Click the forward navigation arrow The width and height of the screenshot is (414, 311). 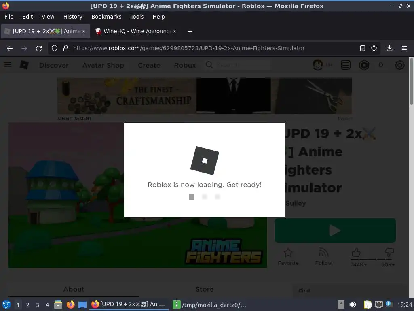point(24,49)
